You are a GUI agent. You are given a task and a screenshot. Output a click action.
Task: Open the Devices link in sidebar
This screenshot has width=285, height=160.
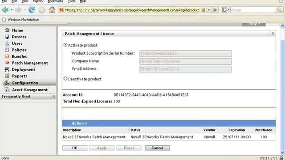(x=19, y=37)
